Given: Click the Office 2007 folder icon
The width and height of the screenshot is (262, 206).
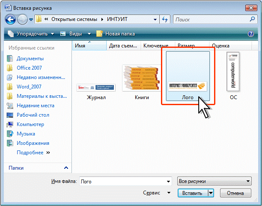Looking at the screenshot, I should (x=10, y=68).
